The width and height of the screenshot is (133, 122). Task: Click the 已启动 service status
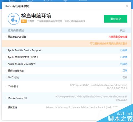124,64
